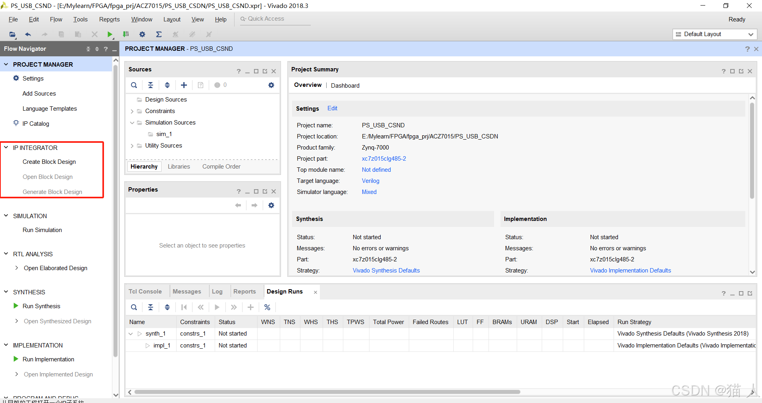
Task: Add sources with plus icon in Sources
Action: click(x=184, y=85)
